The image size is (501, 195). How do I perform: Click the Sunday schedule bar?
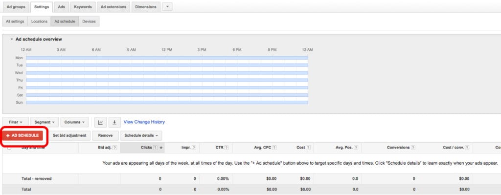click(167, 103)
